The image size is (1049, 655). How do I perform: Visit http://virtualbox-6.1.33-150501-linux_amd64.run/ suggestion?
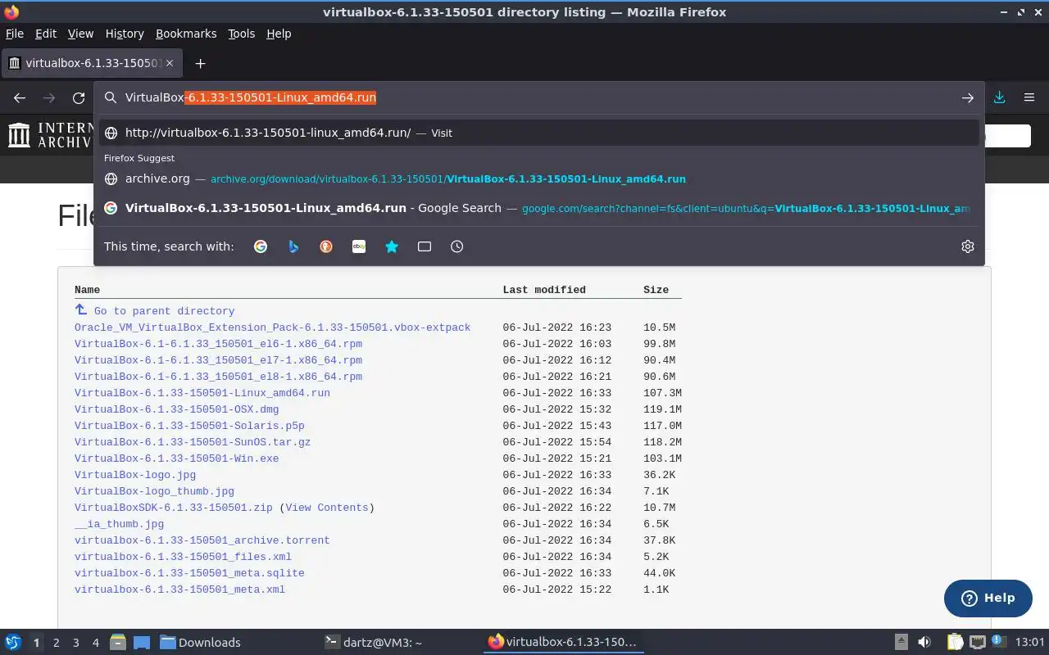[539, 133]
